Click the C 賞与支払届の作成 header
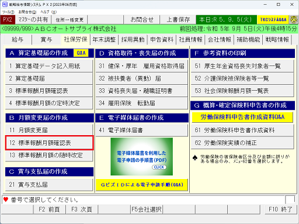 [x=50, y=171]
